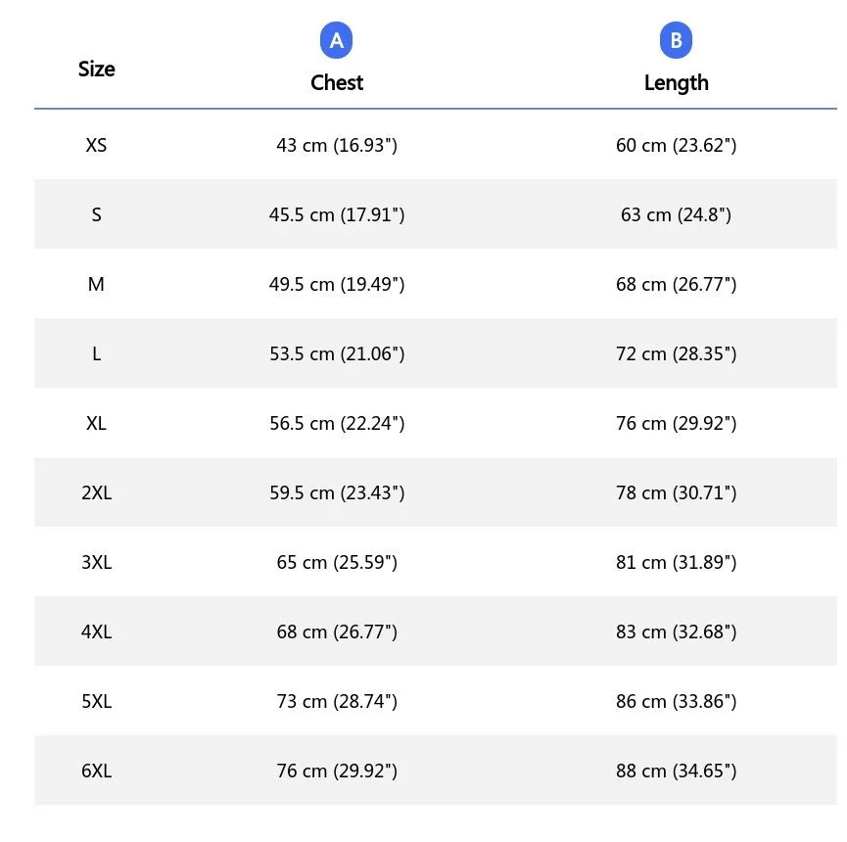Click the blue A badge icon
The height and width of the screenshot is (842, 847).
[337, 41]
